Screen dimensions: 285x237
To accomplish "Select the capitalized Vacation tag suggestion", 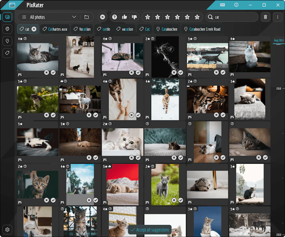I will [x=82, y=29].
